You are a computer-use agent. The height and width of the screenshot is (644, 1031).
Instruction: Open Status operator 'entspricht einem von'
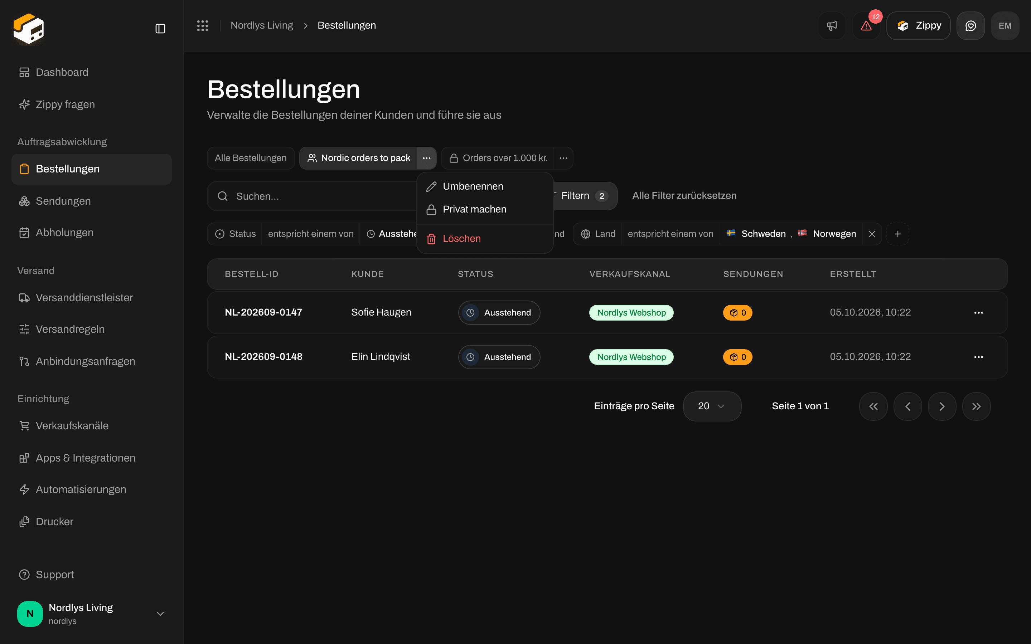[x=311, y=234]
